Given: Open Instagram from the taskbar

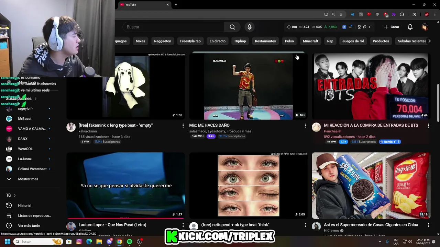Looking at the screenshot, I should tap(79, 242).
